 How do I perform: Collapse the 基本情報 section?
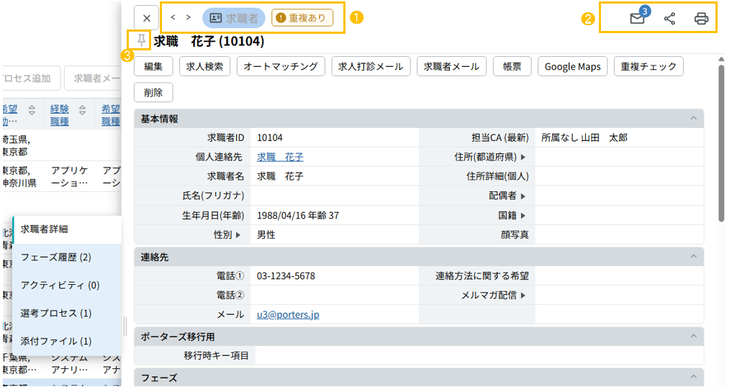(x=693, y=118)
